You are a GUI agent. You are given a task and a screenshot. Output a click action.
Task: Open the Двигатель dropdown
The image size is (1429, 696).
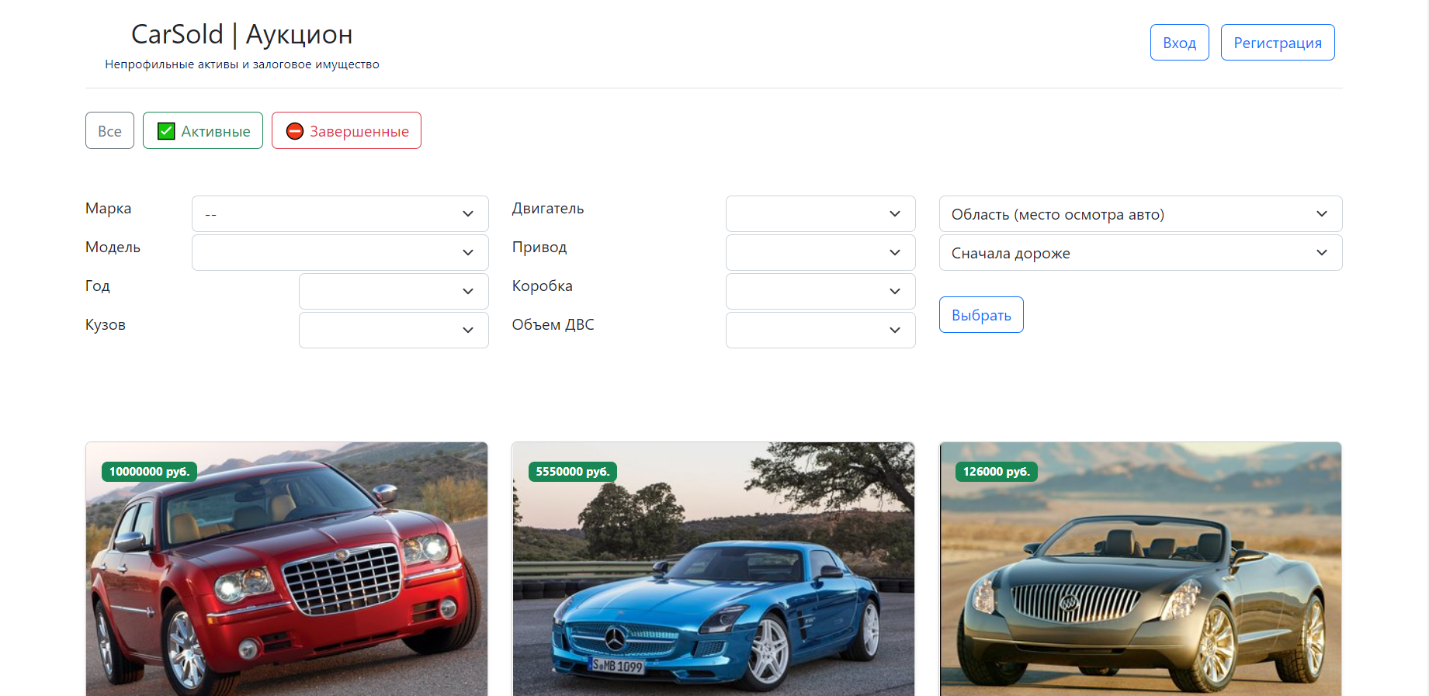pos(820,213)
